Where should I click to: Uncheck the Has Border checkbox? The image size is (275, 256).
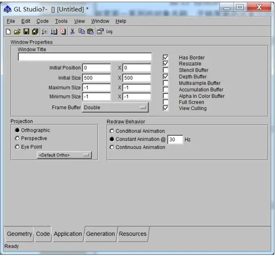166,57
